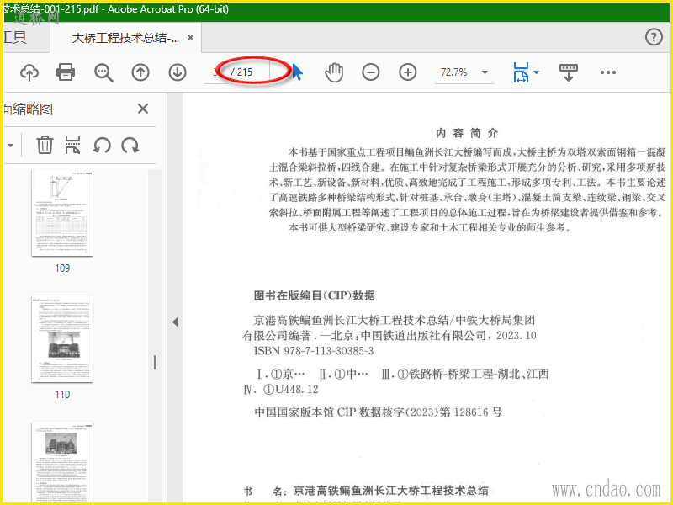
Task: Open Acrobat help question mark
Action: [x=654, y=37]
